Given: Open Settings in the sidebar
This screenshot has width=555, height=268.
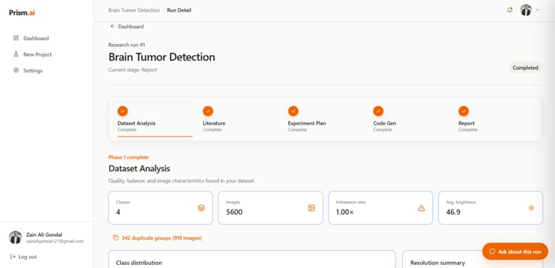Looking at the screenshot, I should 28,70.
